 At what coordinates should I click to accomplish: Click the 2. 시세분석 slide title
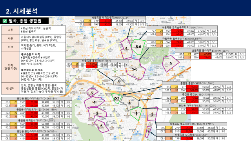tap(22, 11)
